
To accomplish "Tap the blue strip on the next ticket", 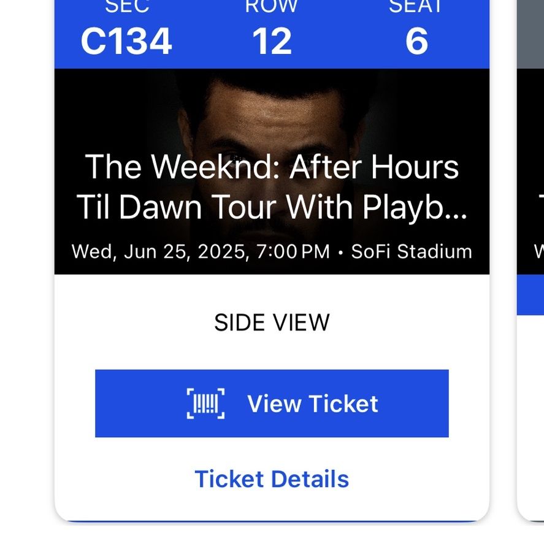I will (x=531, y=294).
